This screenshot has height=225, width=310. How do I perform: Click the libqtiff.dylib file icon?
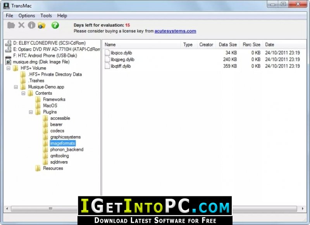click(107, 66)
